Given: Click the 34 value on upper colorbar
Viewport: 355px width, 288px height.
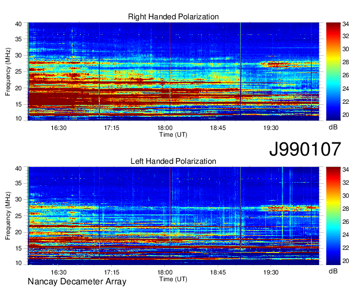Looking at the screenshot, I should click(346, 24).
